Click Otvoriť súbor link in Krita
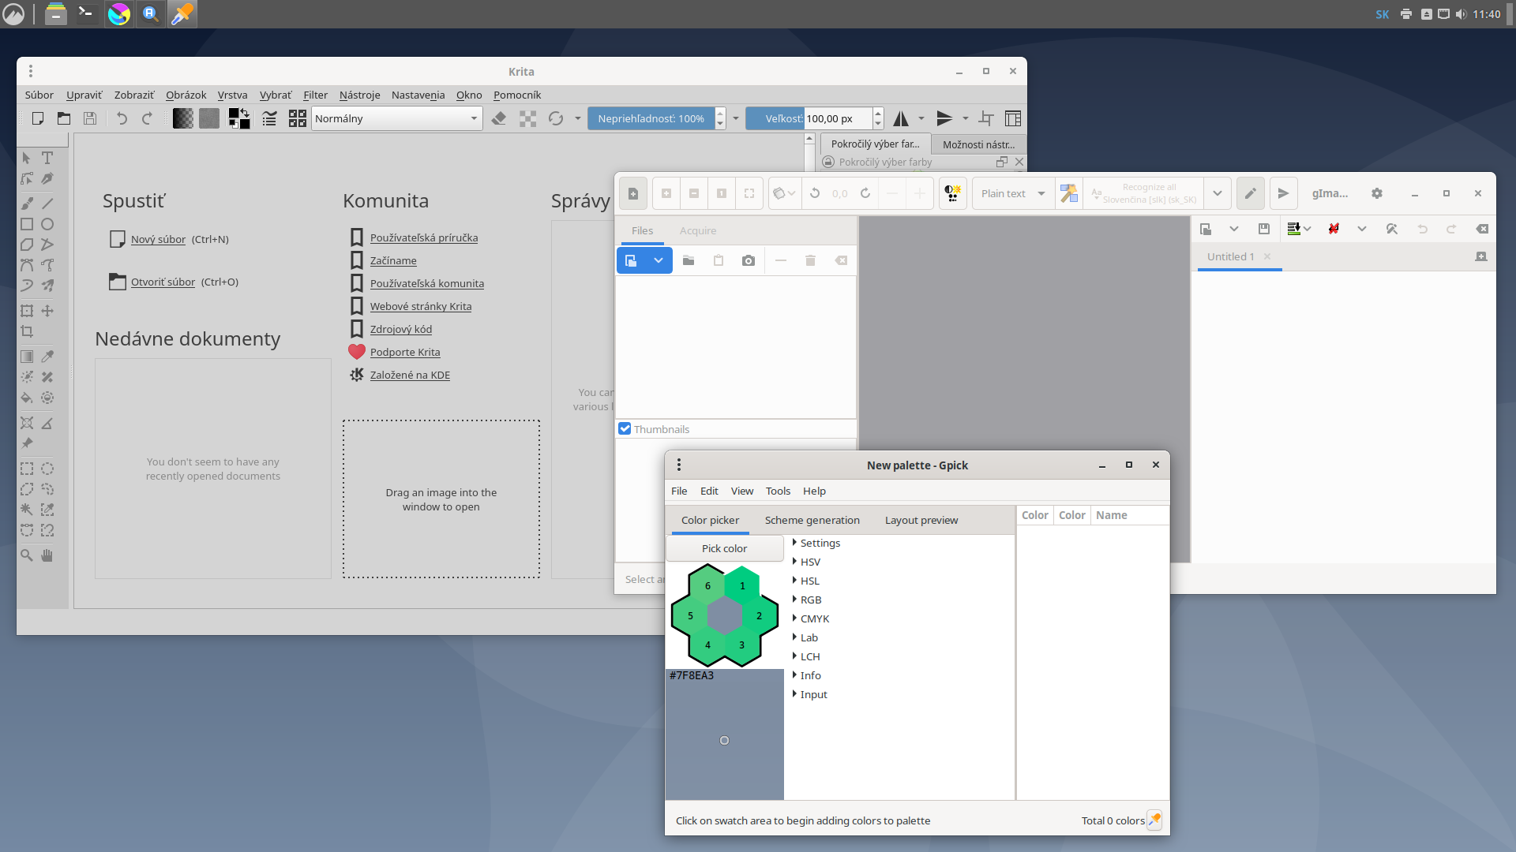This screenshot has width=1516, height=852. pos(163,282)
